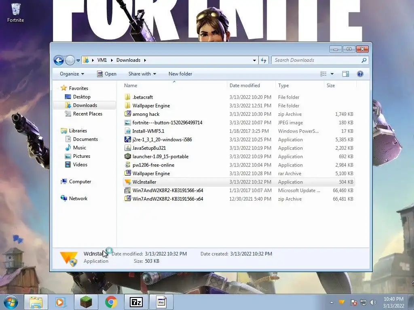The height and width of the screenshot is (310, 414).
Task: Select VM1 in the address breadcrumb
Action: [102, 60]
